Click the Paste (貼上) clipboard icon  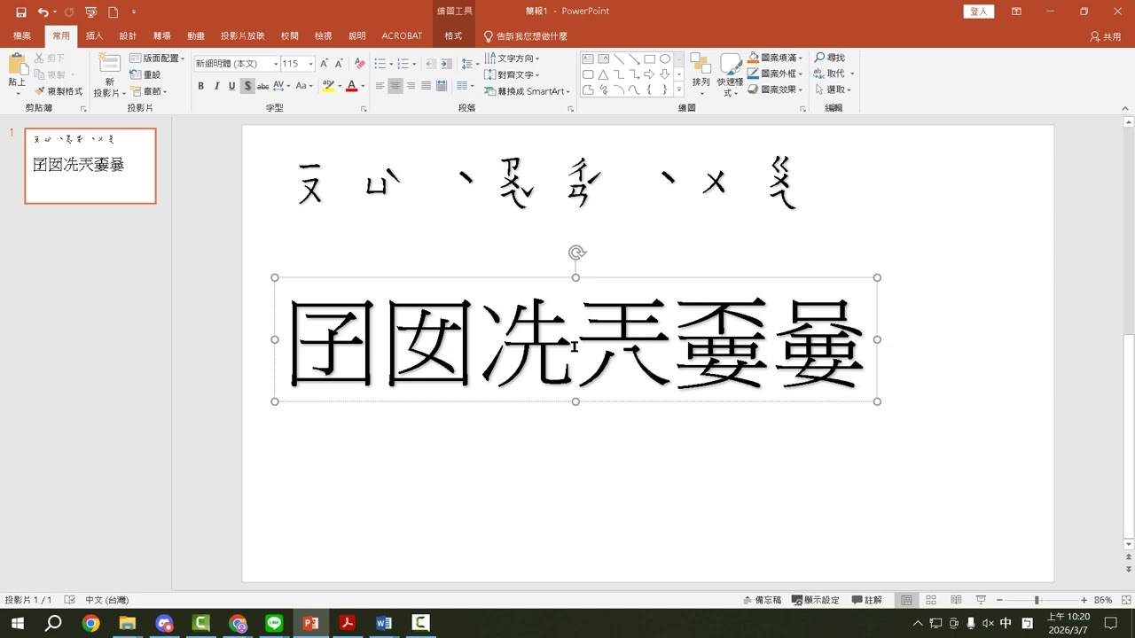pyautogui.click(x=17, y=65)
